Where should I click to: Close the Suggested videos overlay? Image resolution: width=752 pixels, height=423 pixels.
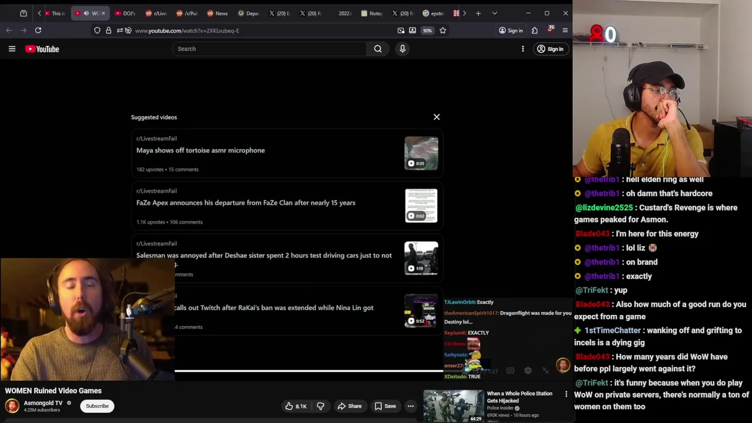point(437,117)
